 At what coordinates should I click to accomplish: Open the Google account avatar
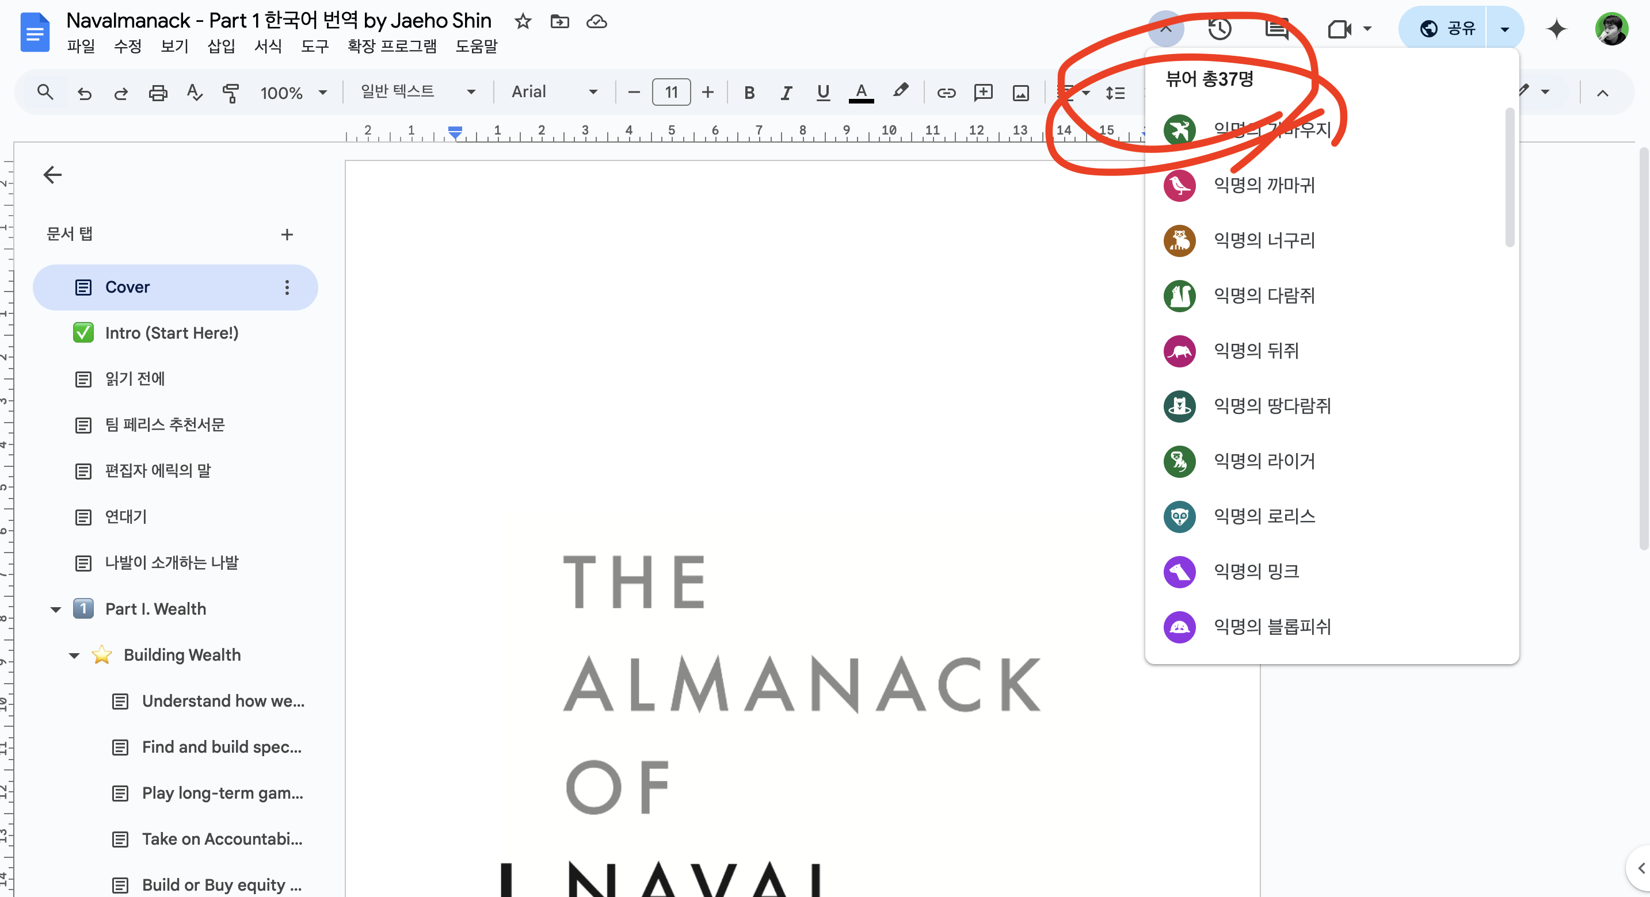[x=1611, y=29]
